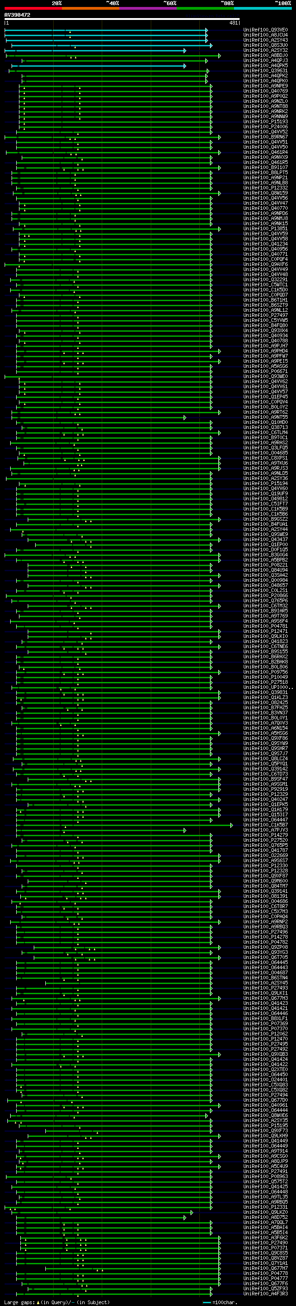Select the white query sequence bar
Image resolution: width=296 pixels, height=1306 pixels.
click(122, 19)
